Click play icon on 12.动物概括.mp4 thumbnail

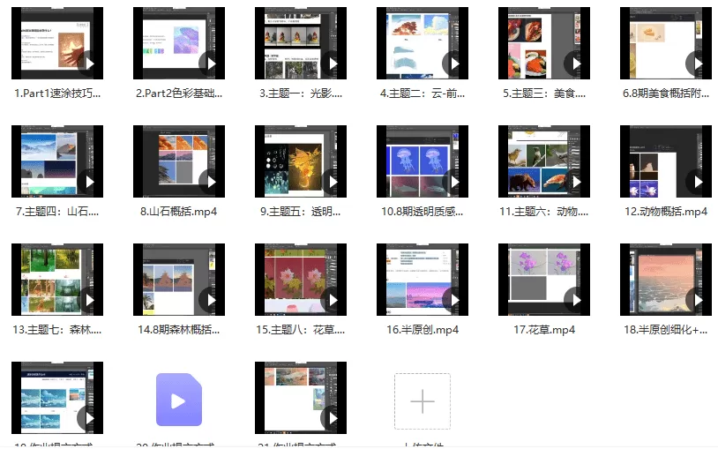point(698,182)
